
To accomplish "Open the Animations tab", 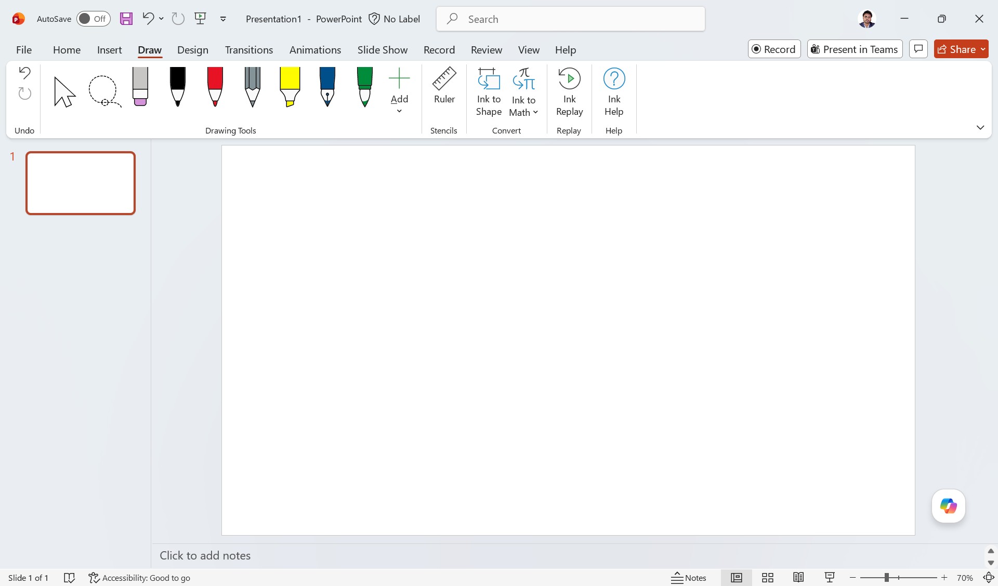I will click(315, 49).
